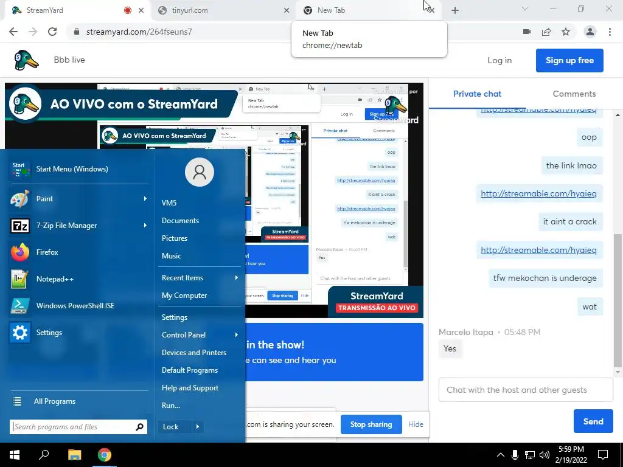Open the streamable.com/hyaieq link above "it aint a crack"
This screenshot has width=623, height=467.
(x=538, y=193)
